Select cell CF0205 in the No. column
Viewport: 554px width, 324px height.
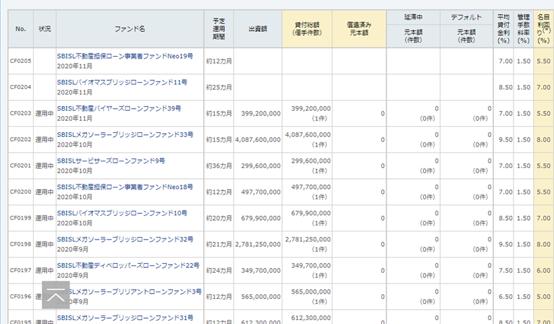21,61
